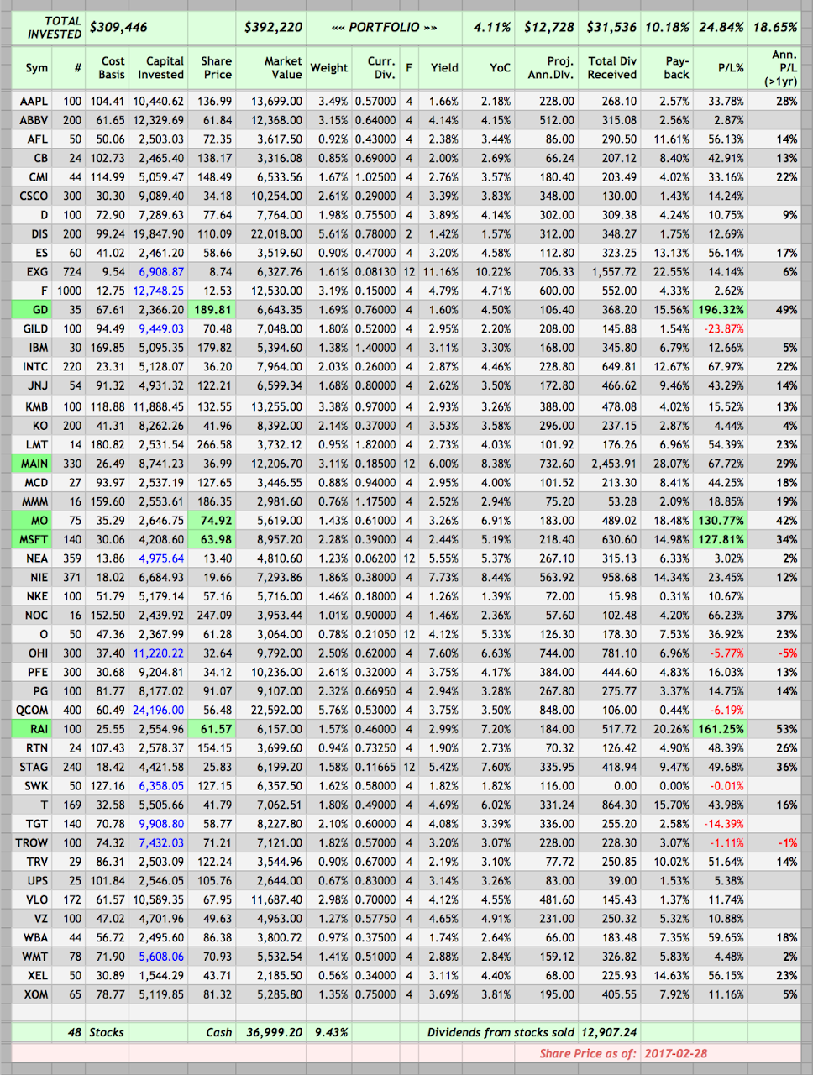Click the YoC column header
The image size is (813, 1075).
(500, 67)
